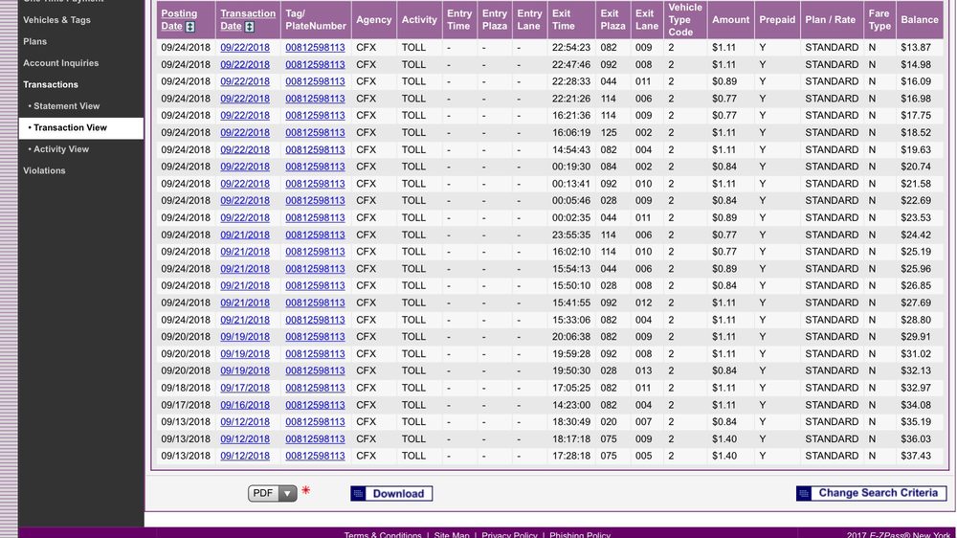This screenshot has height=538, width=957.
Task: Click the Download button label
Action: (x=398, y=494)
